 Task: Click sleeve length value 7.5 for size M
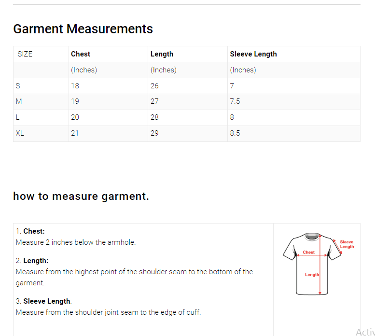(235, 101)
